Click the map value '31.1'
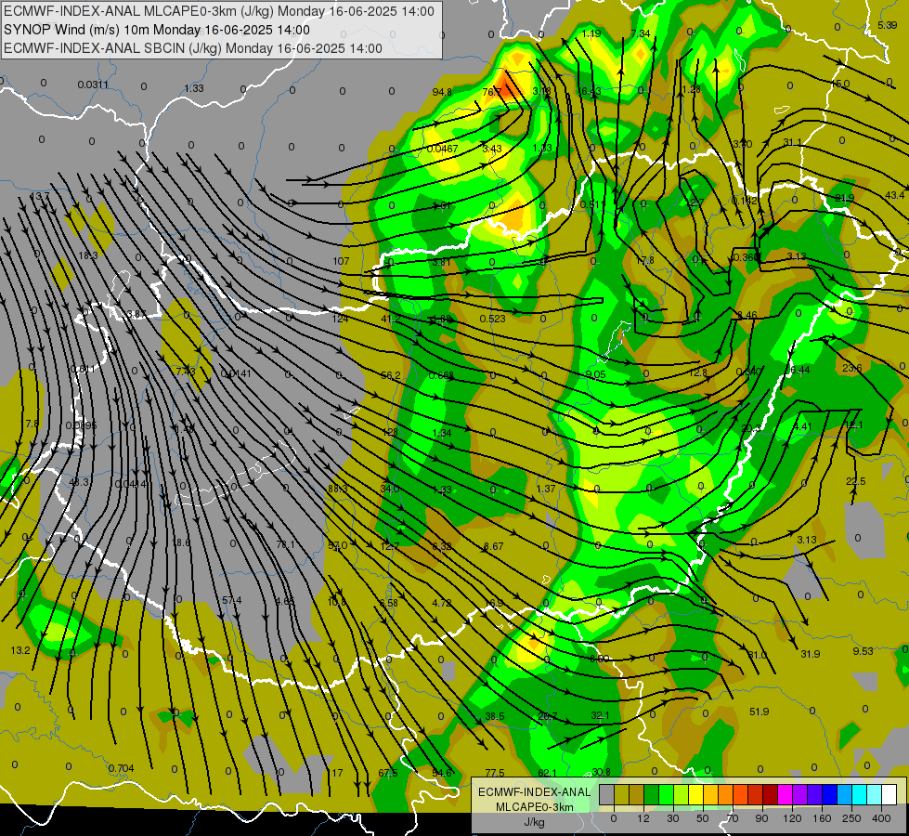The width and height of the screenshot is (909, 836). pos(792,142)
